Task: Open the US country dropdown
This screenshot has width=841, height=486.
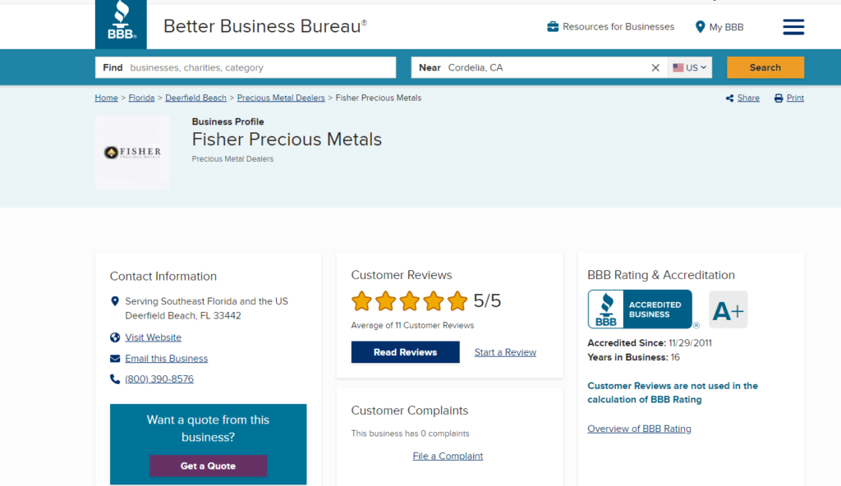Action: click(690, 67)
